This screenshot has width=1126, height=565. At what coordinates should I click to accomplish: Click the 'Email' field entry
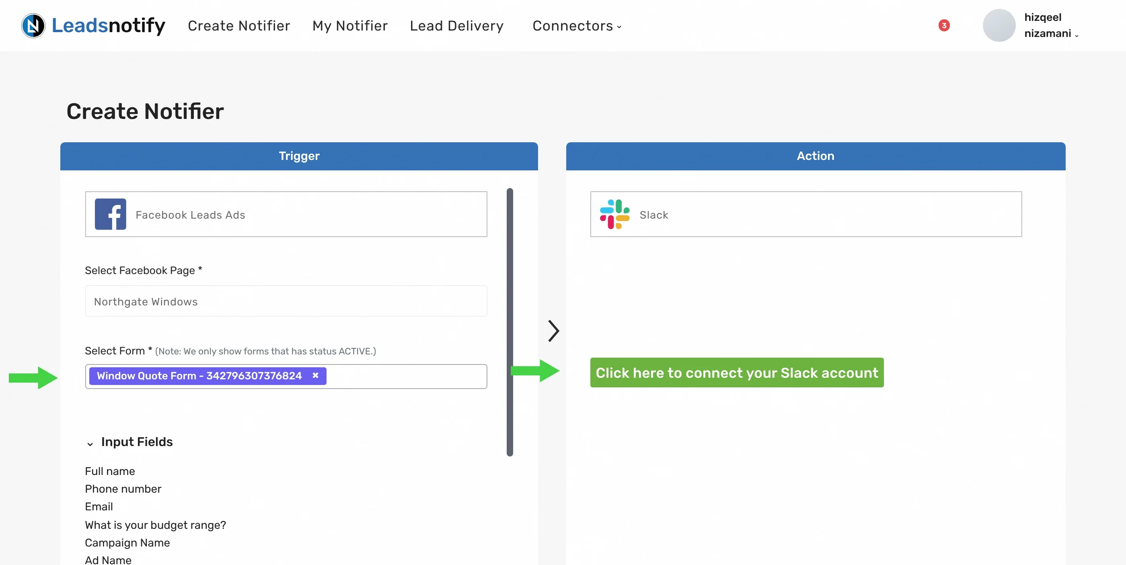tap(99, 506)
